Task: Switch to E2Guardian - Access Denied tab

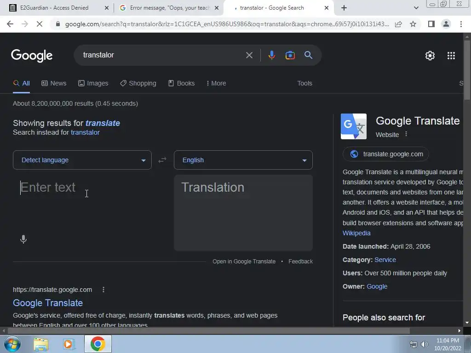Action: pos(54,8)
